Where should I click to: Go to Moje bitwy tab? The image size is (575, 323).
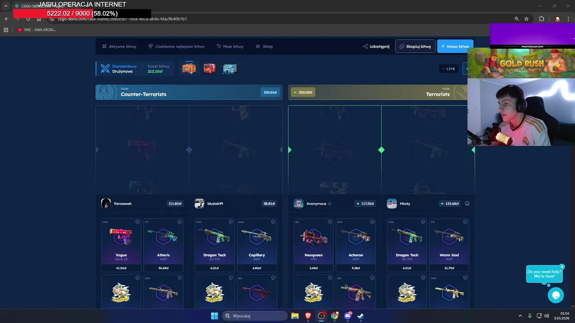pyautogui.click(x=230, y=46)
